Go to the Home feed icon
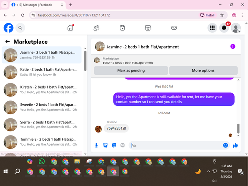This screenshot has width=248, height=186. [x=70, y=28]
